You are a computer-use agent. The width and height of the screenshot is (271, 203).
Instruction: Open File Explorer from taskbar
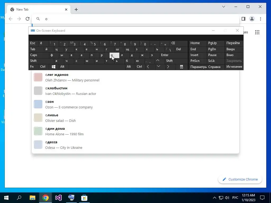point(32,198)
